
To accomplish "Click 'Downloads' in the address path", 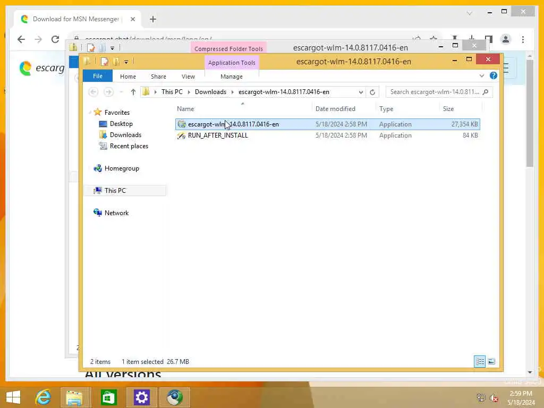I will (210, 92).
